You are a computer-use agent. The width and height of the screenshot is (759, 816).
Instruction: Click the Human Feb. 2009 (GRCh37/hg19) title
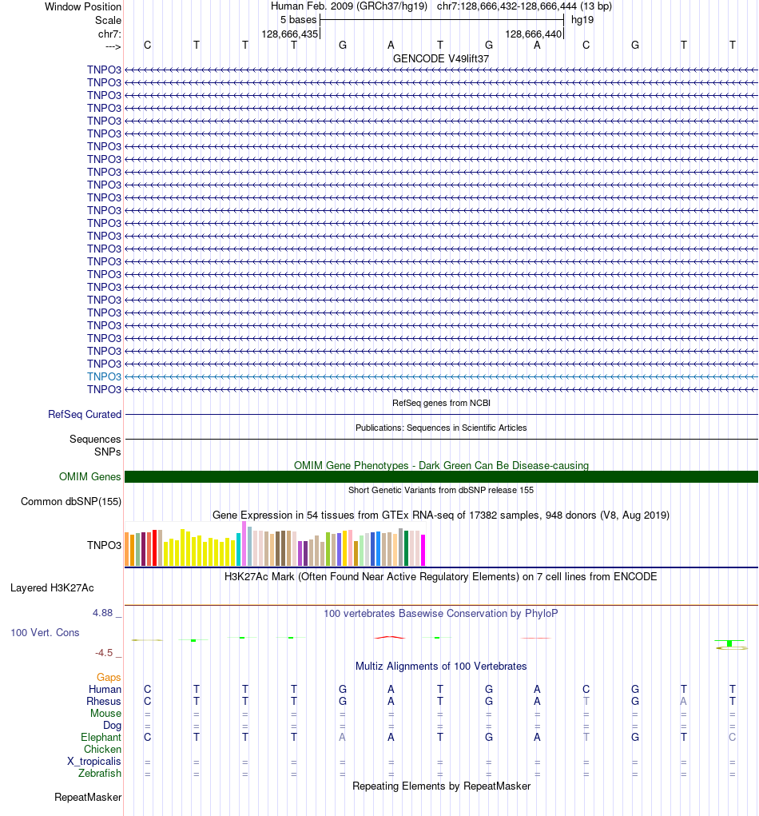(349, 6)
